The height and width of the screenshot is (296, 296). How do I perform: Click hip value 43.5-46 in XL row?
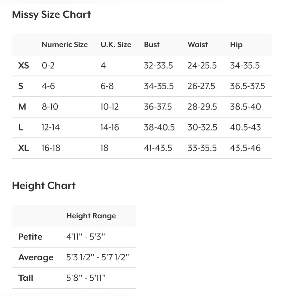[245, 148]
